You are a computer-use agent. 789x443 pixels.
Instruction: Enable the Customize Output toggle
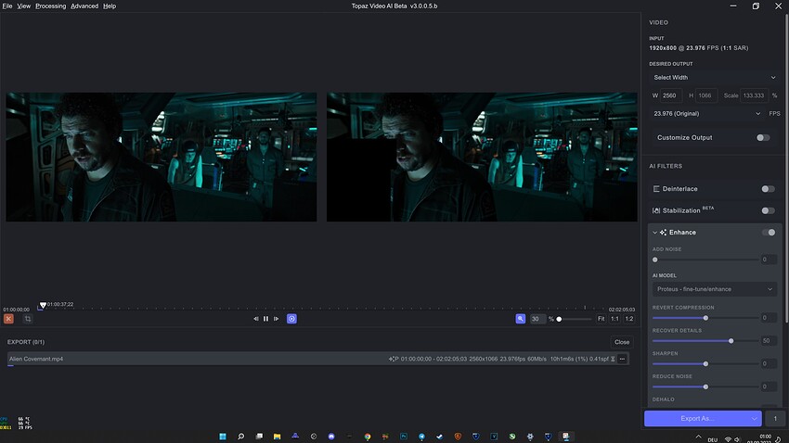763,137
